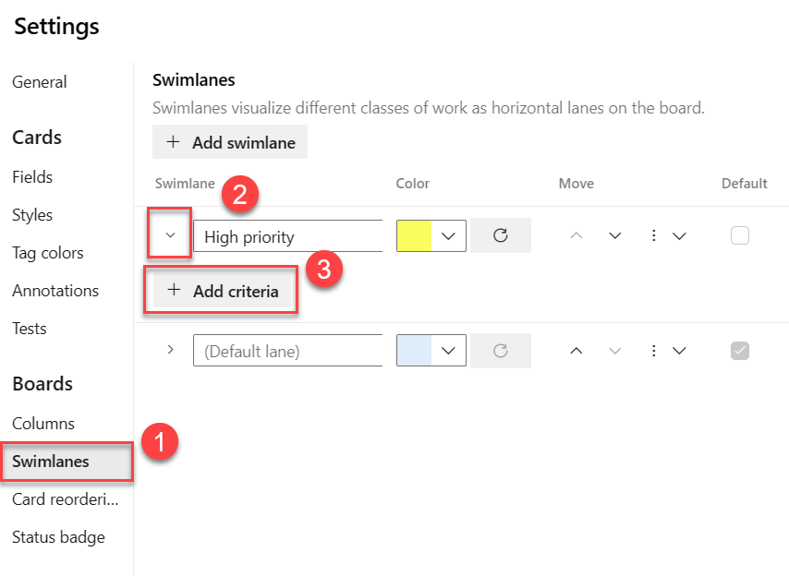The width and height of the screenshot is (789, 576).
Task: Move High priority swimlane up
Action: click(577, 235)
